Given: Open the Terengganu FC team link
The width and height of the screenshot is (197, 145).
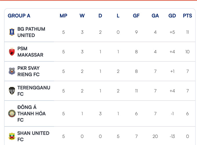Looking at the screenshot, I should click(34, 91).
